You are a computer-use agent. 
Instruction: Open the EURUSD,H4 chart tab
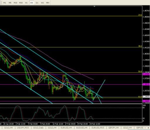click(x=66, y=128)
